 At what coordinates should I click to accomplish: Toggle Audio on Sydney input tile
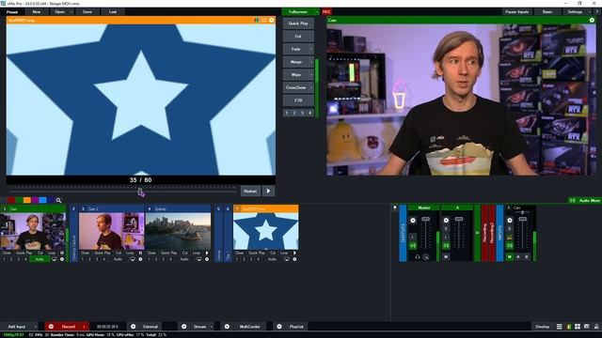click(184, 259)
